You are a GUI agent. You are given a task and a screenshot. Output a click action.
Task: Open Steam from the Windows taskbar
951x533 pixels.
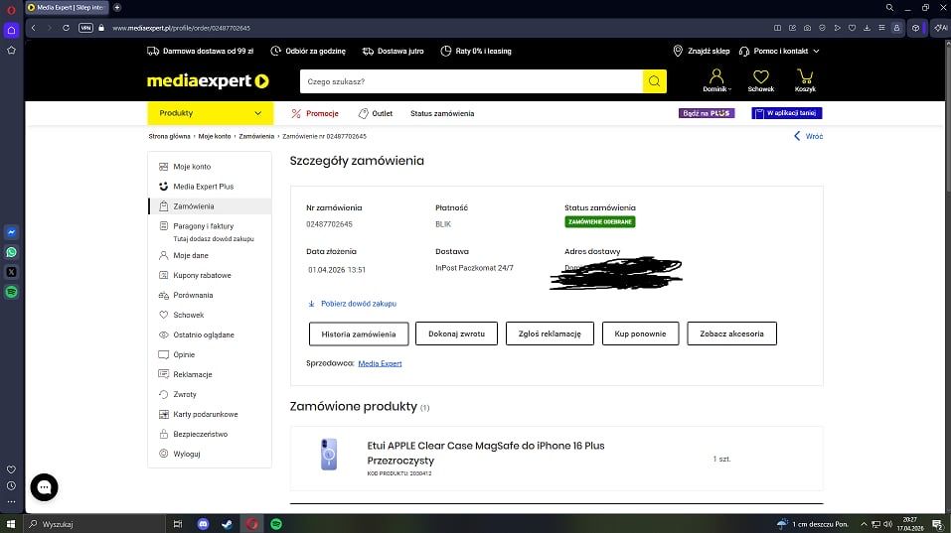(227, 524)
